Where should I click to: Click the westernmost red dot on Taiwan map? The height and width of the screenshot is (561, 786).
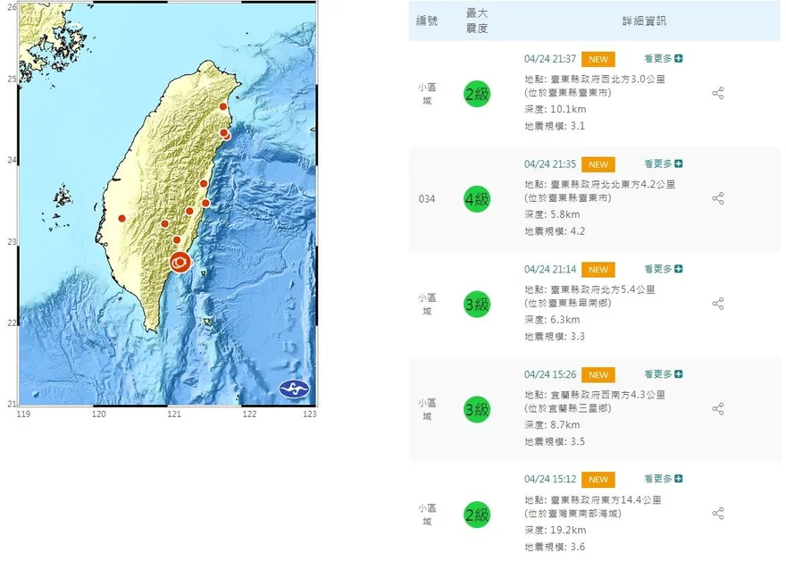coord(121,218)
